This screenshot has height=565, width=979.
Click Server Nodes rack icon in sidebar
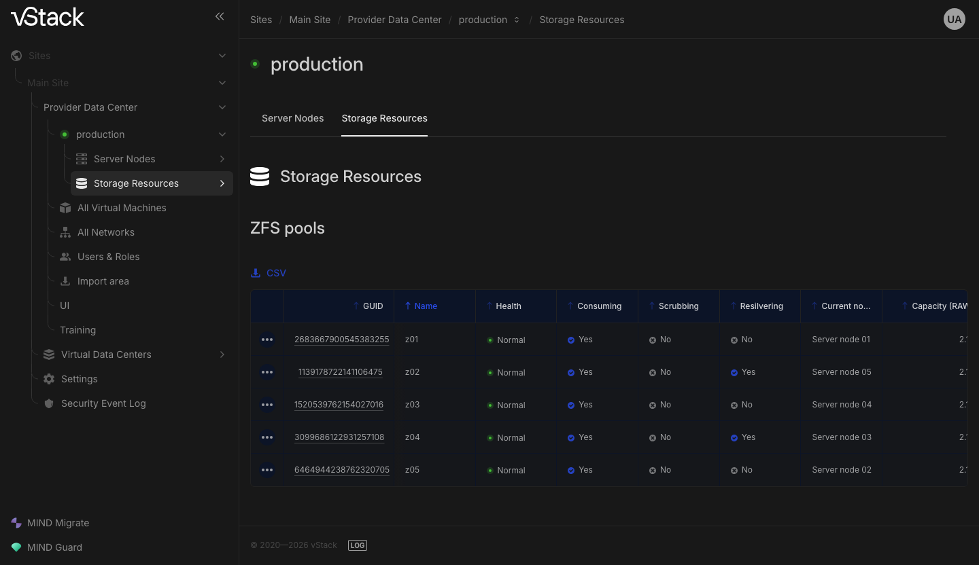(82, 159)
